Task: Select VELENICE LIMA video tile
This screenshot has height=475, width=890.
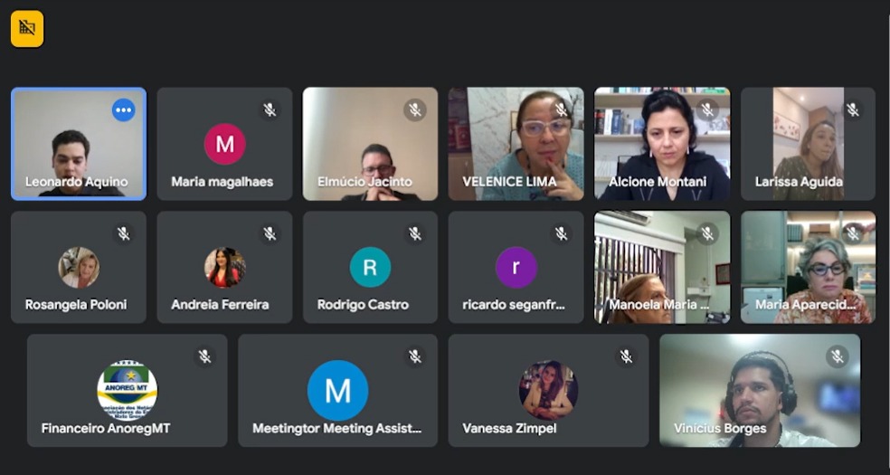Action: coord(516,145)
